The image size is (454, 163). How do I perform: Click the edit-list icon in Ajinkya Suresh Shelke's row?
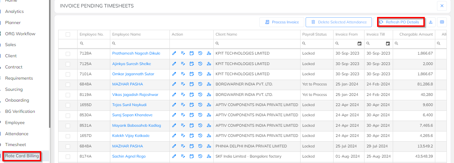(x=183, y=64)
